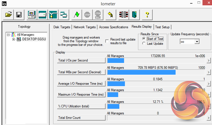The image size is (212, 125).
Task: Click Total MBs per Second progress bar
Action: 156,72
